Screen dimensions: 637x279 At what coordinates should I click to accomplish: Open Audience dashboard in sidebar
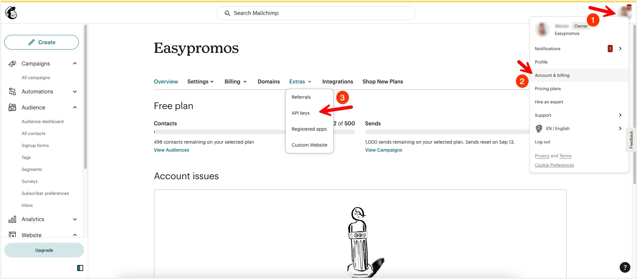click(43, 122)
